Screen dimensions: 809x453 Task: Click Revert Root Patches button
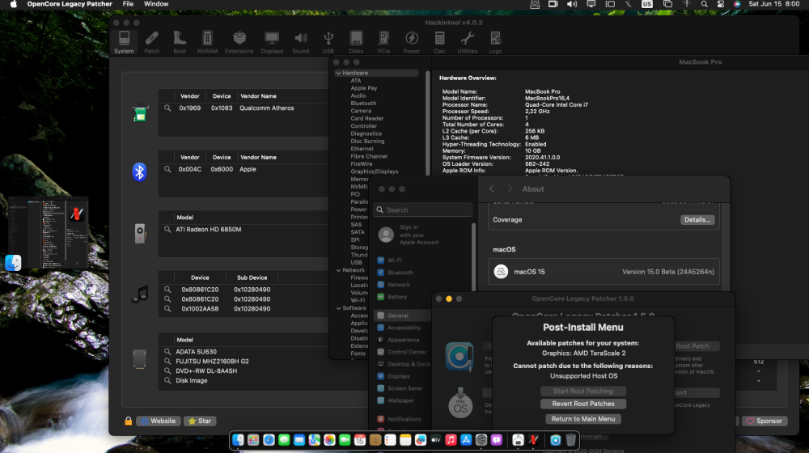[583, 404]
